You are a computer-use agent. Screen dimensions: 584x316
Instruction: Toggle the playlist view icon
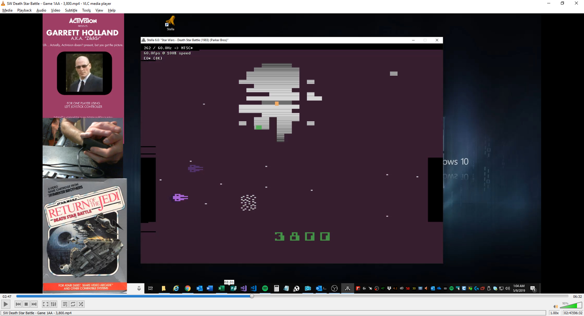click(65, 304)
